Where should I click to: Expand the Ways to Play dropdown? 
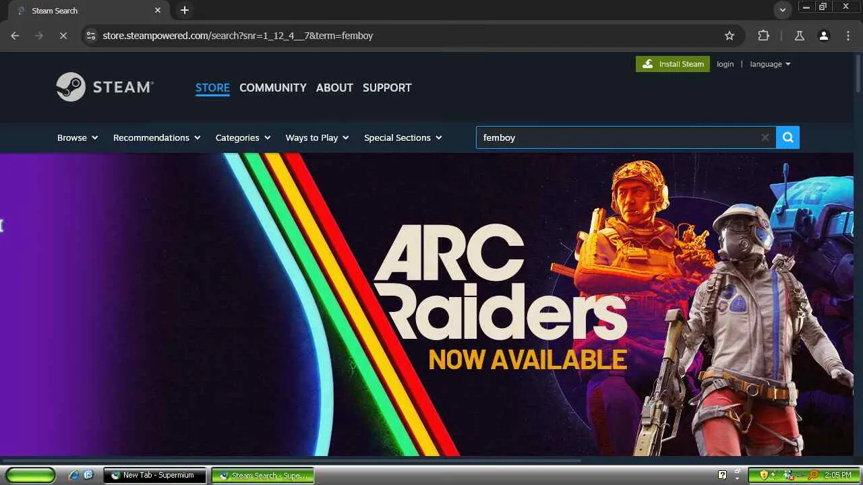click(317, 137)
